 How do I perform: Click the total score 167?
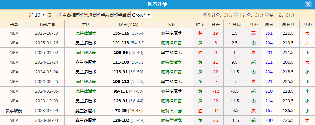(269, 110)
